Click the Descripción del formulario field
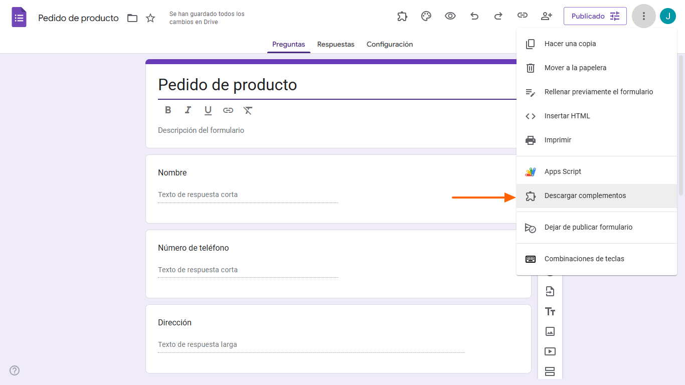 [201, 130]
